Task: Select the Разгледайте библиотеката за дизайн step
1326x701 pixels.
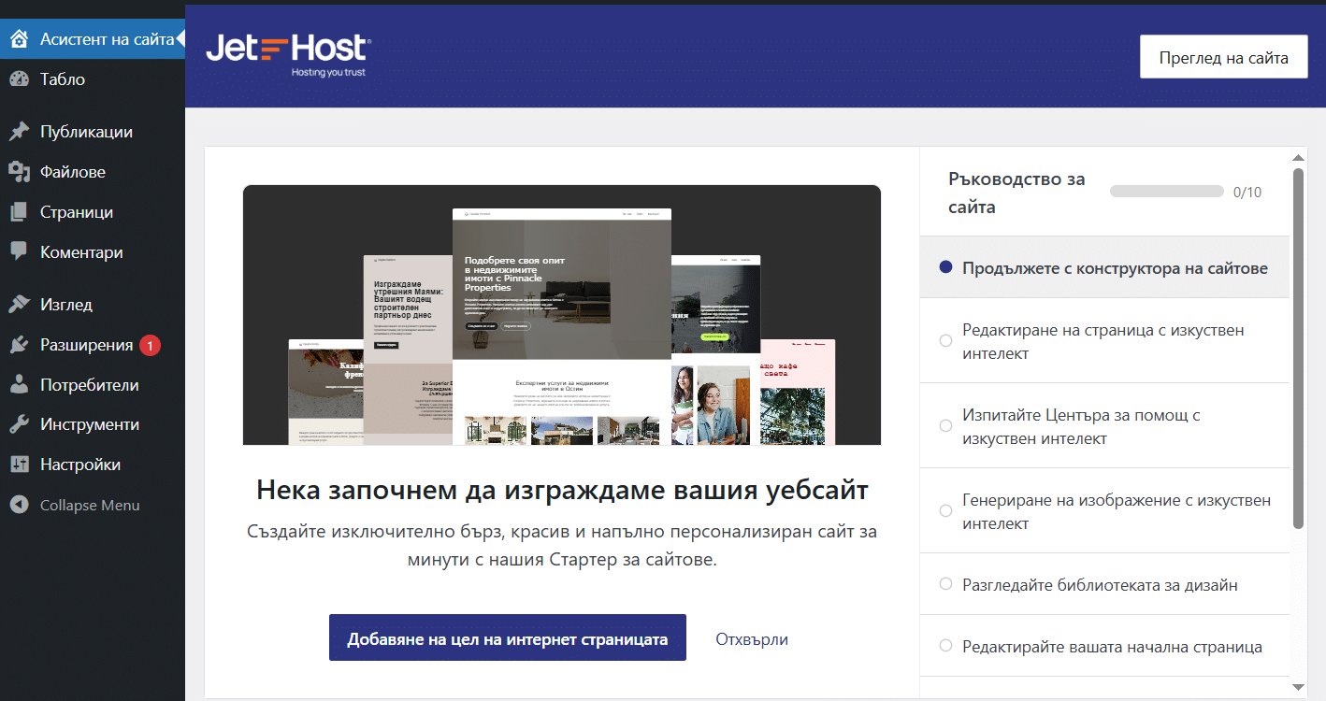Action: pos(1100,585)
